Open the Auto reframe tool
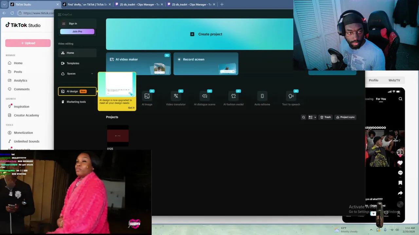The width and height of the screenshot is (419, 235). click(x=262, y=98)
